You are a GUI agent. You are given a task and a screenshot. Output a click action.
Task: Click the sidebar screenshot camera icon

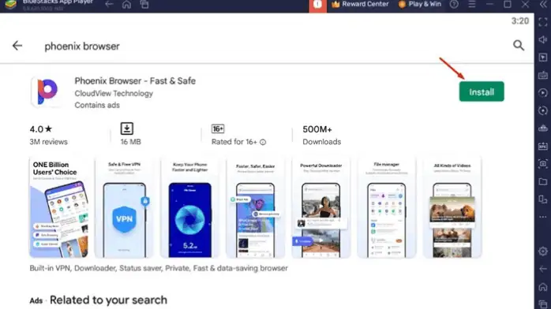point(543,164)
